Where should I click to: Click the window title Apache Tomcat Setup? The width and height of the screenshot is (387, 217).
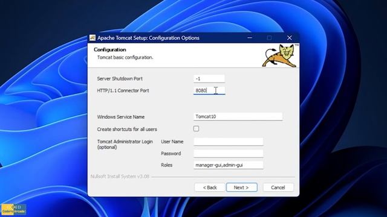coord(148,38)
